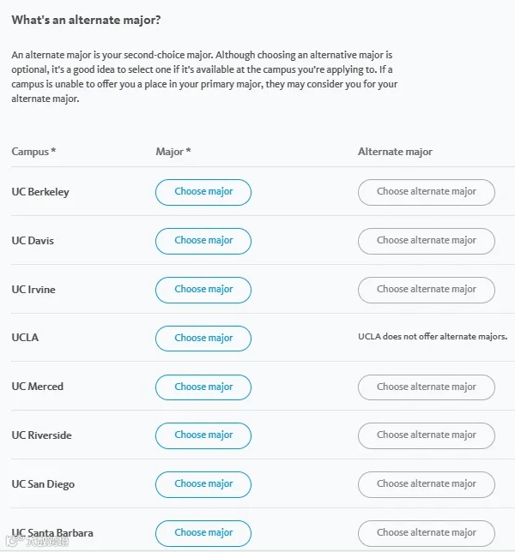The image size is (515, 552).
Task: Choose alternate major for UC Irvine
Action: coord(426,290)
